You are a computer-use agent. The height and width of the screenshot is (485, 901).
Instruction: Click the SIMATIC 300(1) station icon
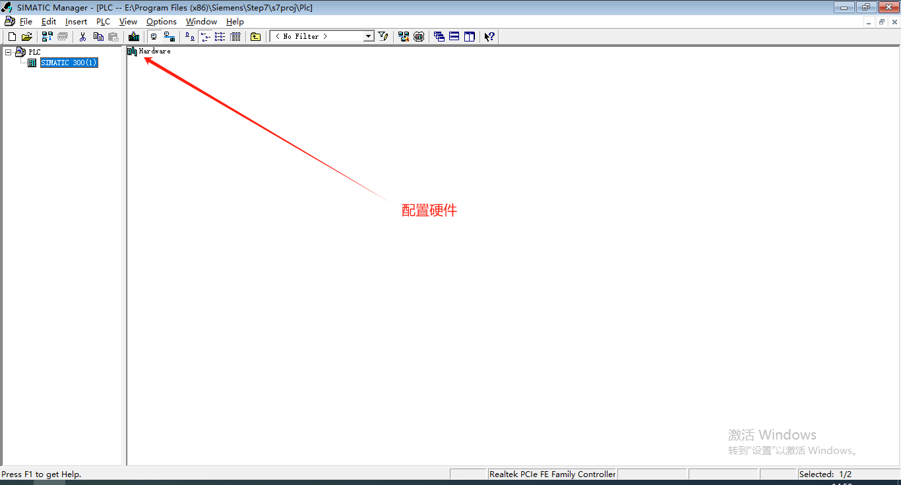point(32,63)
